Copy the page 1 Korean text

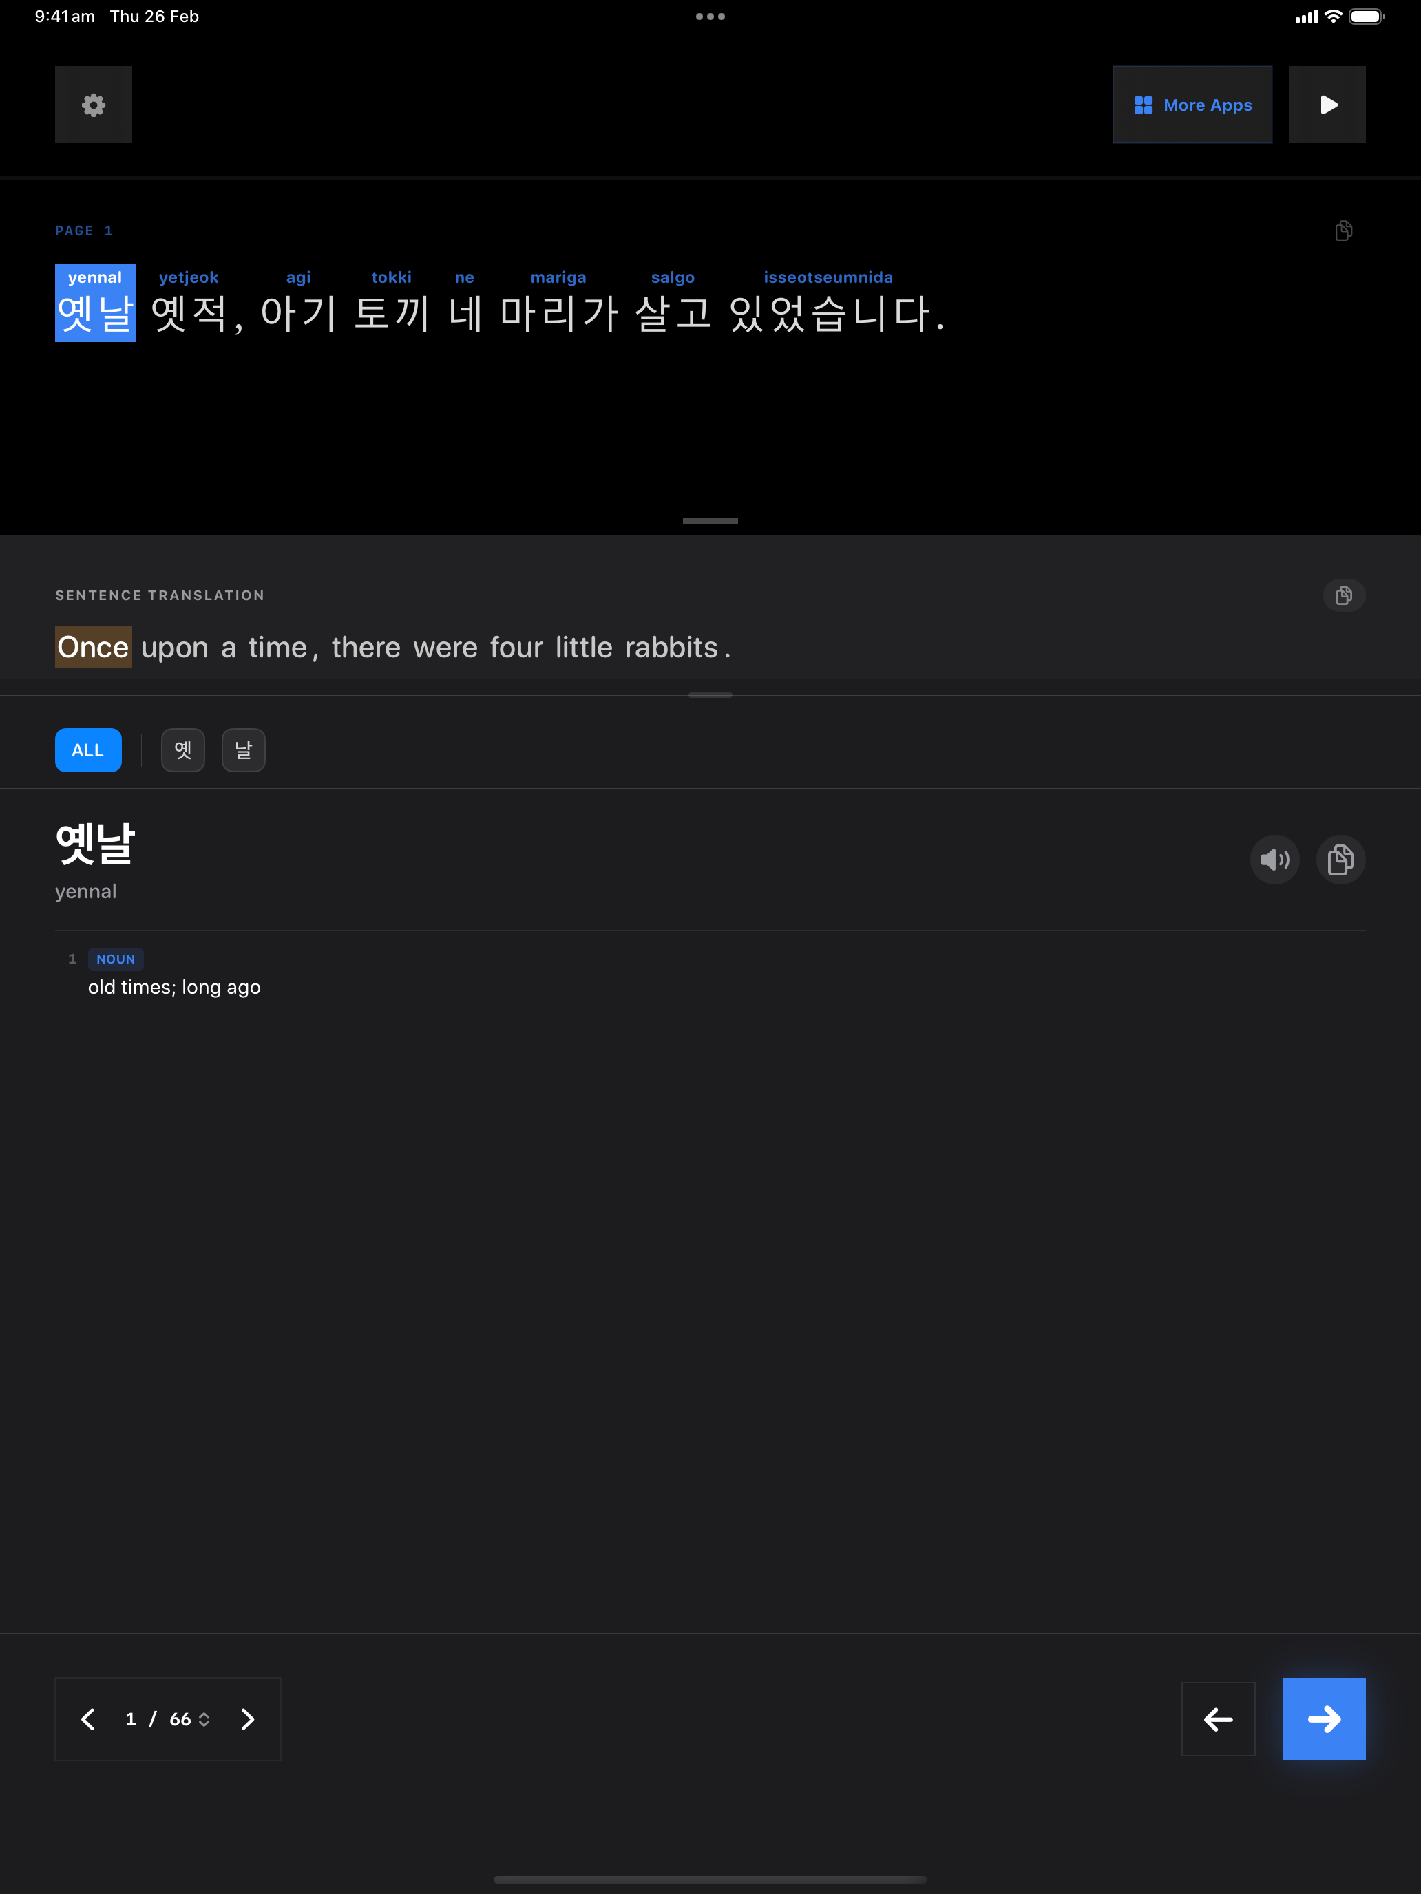pos(1343,231)
